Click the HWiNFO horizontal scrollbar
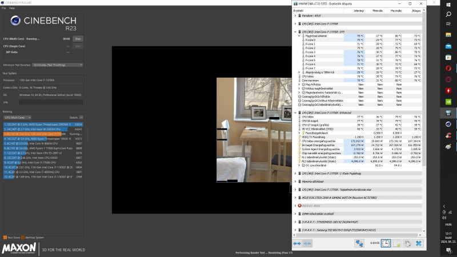The width and height of the screenshot is (457, 257). click(x=358, y=235)
